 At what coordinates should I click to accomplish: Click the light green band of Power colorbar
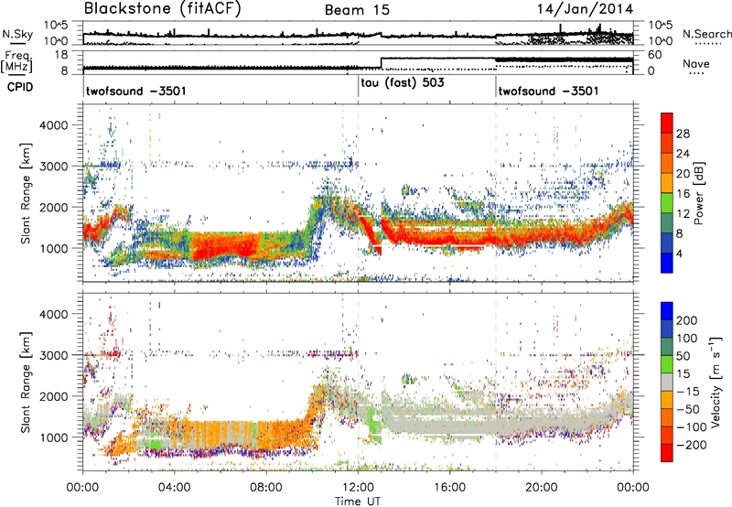pos(667,203)
